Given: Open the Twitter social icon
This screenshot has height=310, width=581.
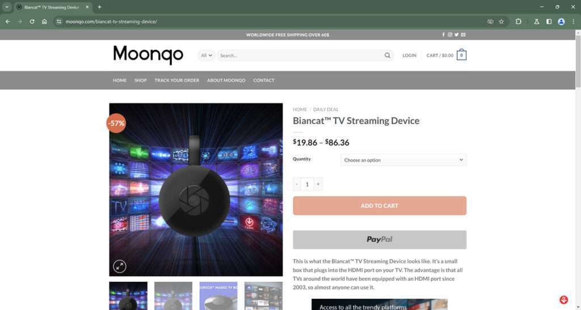Looking at the screenshot, I should [x=457, y=35].
